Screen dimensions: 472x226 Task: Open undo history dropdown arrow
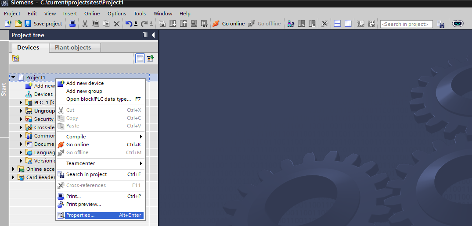136,24
